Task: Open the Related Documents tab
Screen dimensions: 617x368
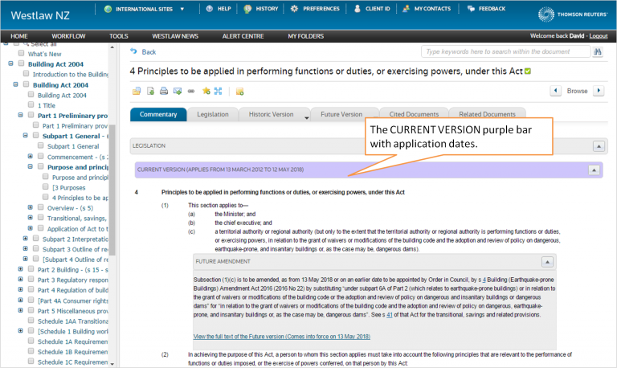Action: [487, 114]
